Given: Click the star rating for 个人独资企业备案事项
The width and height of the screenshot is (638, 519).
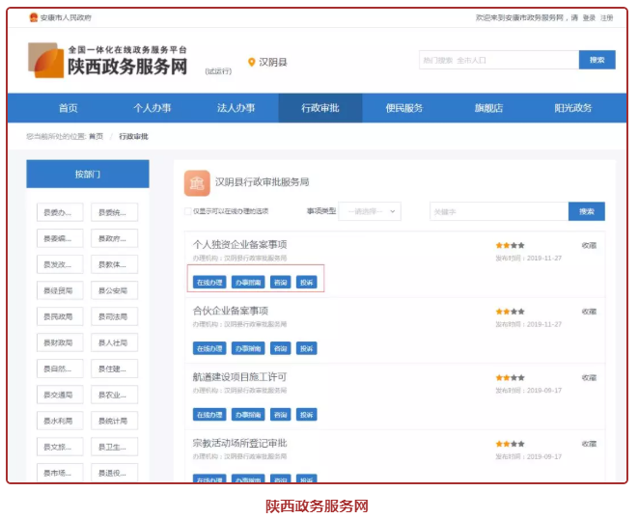Looking at the screenshot, I should tap(510, 245).
